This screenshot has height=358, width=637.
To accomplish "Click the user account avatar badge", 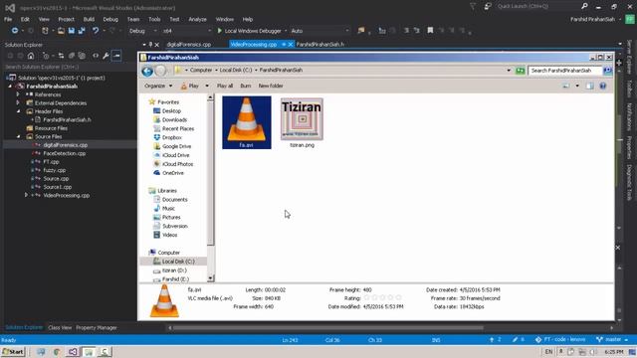I will pyautogui.click(x=630, y=20).
